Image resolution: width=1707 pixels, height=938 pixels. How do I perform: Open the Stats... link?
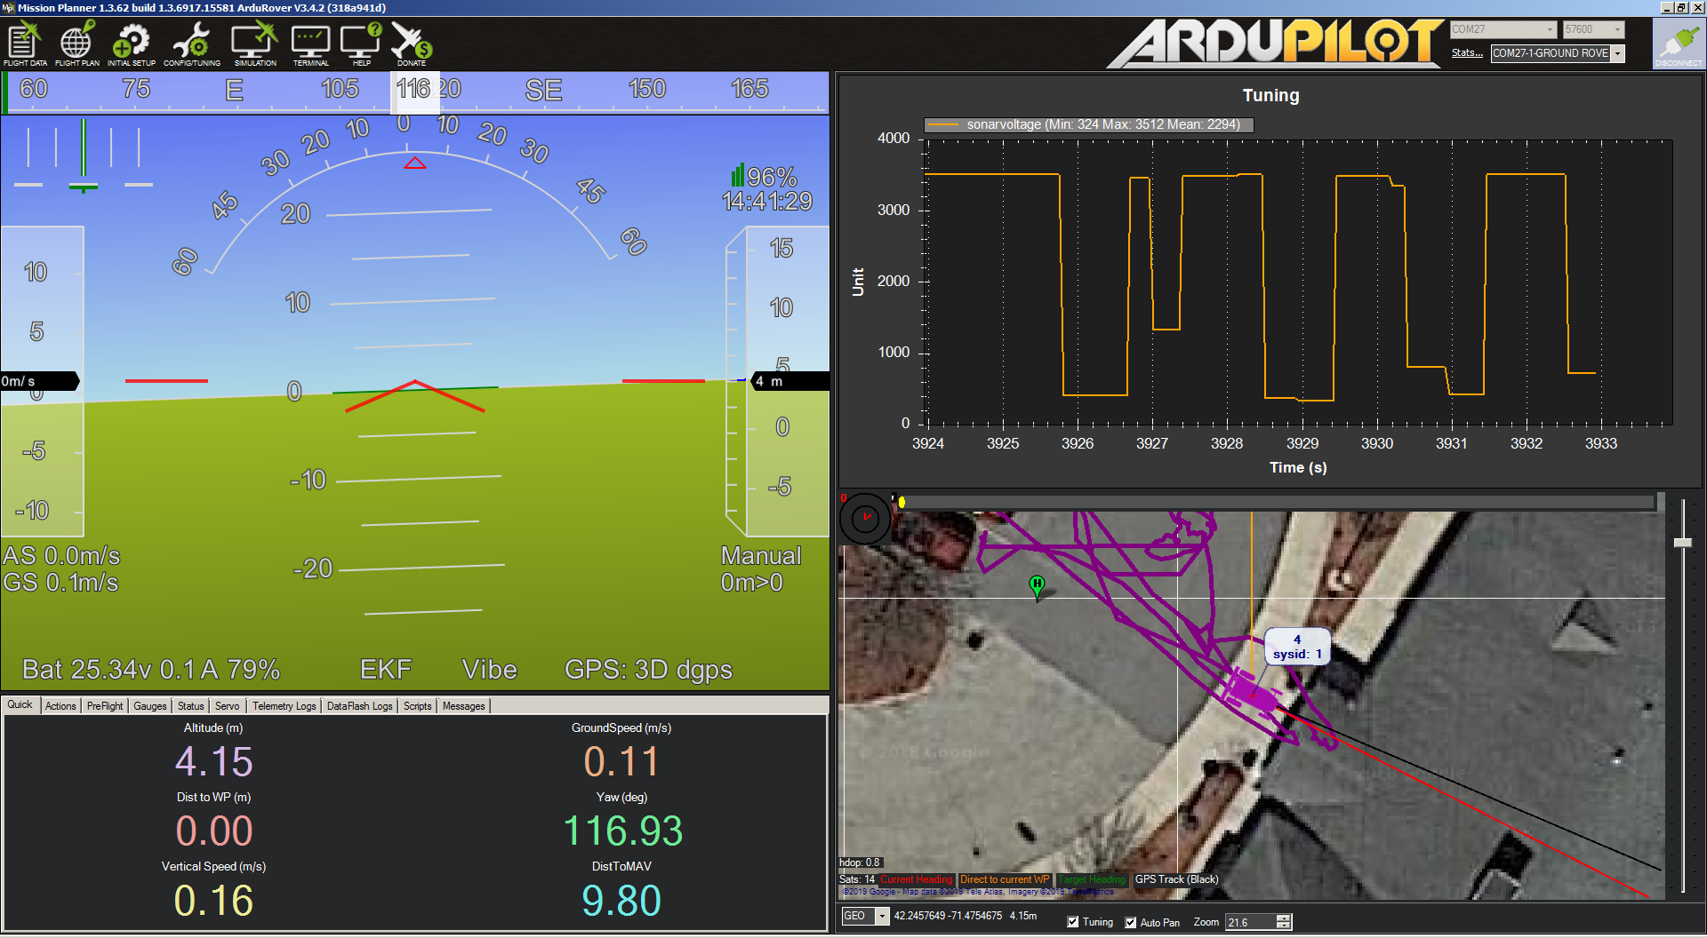(x=1467, y=53)
